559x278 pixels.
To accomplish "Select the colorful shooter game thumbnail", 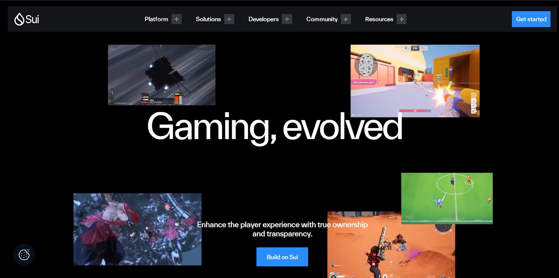I will click(x=415, y=81).
